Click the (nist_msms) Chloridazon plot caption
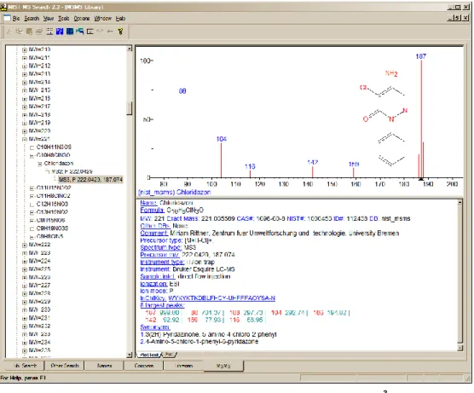Viewport: 474px width, 393px height. [175, 193]
